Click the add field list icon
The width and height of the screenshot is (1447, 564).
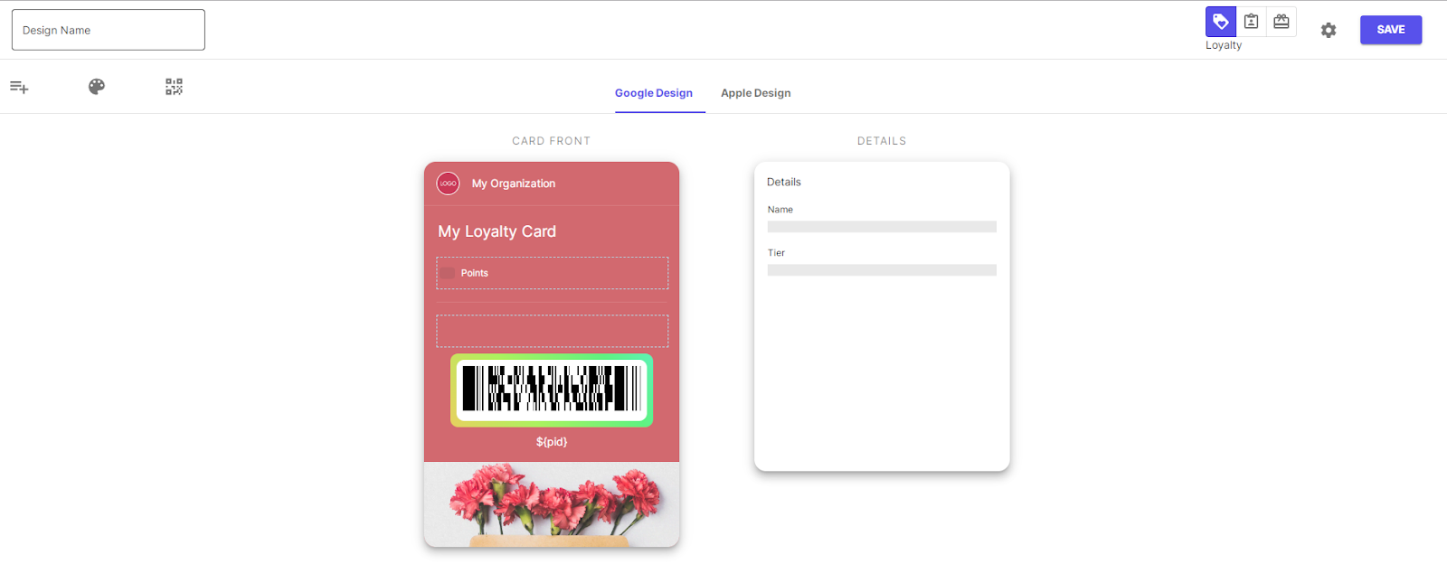point(19,87)
